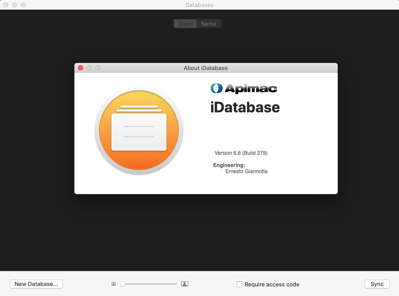Viewport: 399px width, 296px height.
Task: Close the About iDatabase window
Action: click(80, 68)
